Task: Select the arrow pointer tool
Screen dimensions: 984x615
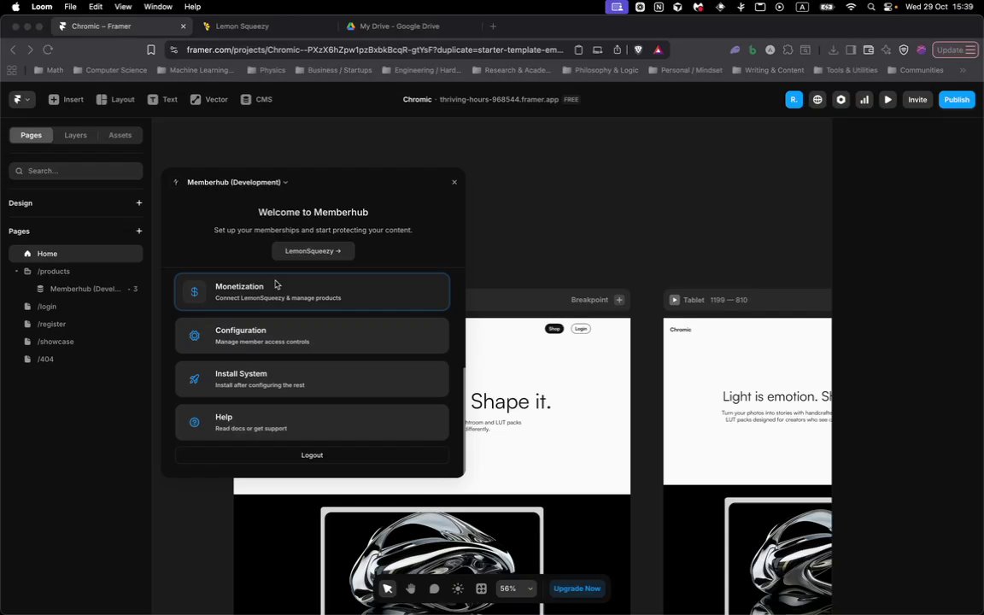Action: coord(387,589)
